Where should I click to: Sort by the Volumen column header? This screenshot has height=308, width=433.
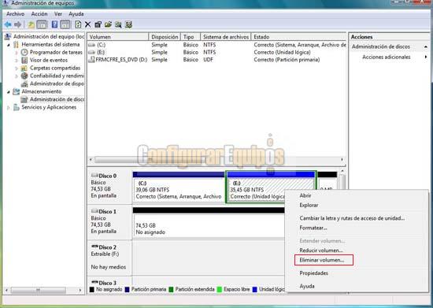[118, 37]
